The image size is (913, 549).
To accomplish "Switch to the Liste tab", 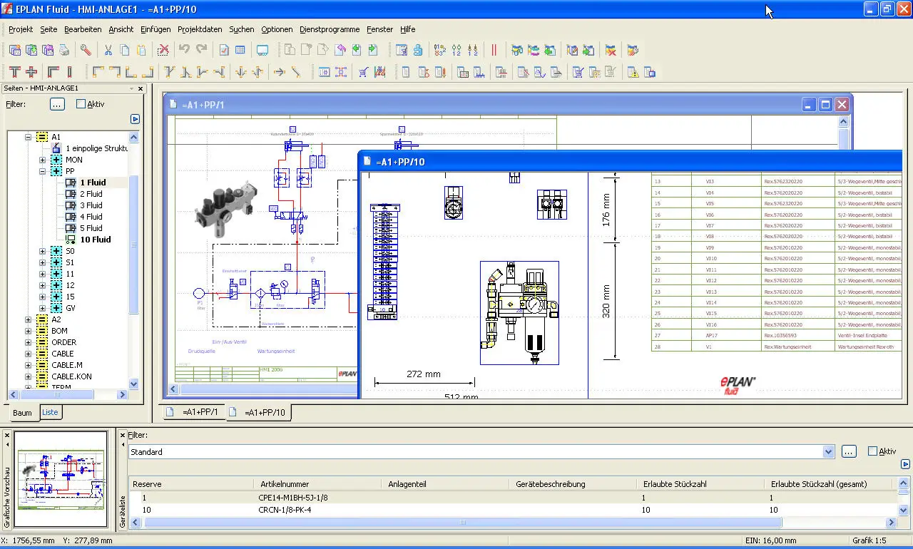I will coord(50,412).
